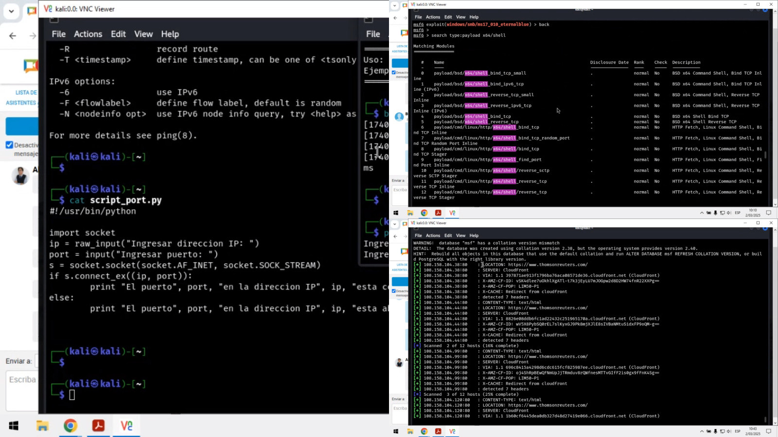Screen dimensions: 778x437
Task: Click the VNC Viewer icon in the 10:43 taskbar
Action: pos(452,431)
